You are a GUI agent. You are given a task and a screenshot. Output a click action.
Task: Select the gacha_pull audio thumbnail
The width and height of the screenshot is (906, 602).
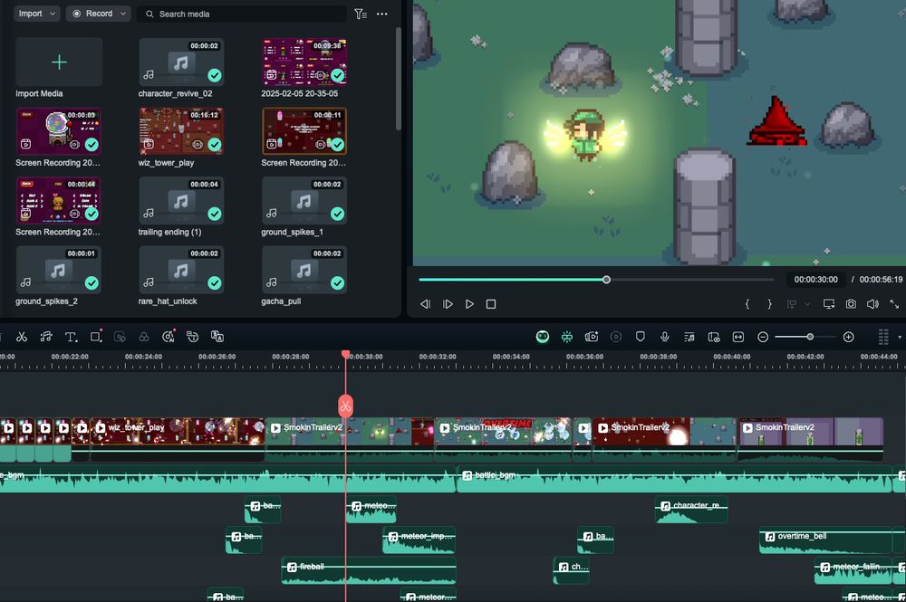pyautogui.click(x=304, y=270)
